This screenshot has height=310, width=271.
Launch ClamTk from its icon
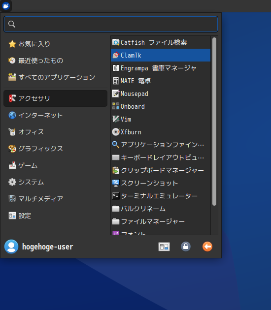tap(116, 55)
